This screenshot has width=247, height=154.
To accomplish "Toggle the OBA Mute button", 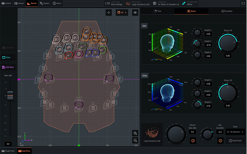I will click(8, 67).
